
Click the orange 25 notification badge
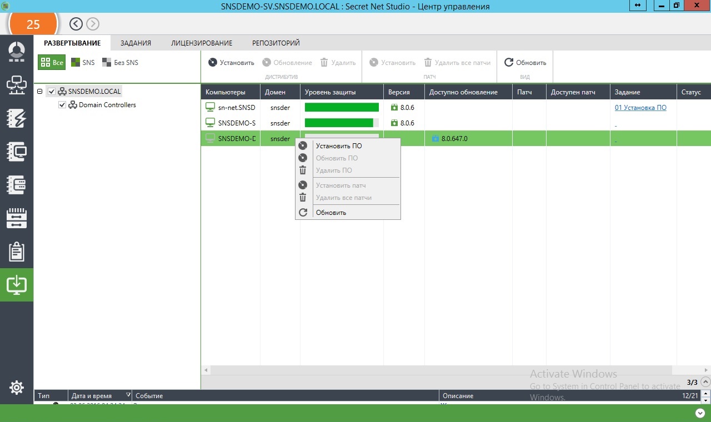click(x=33, y=24)
